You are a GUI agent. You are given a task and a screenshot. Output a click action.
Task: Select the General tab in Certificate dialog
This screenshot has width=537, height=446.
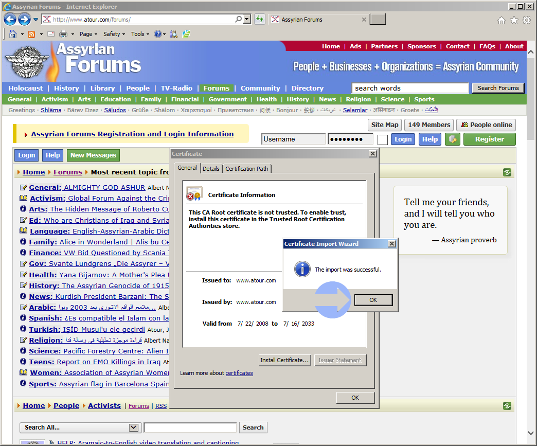[187, 168]
